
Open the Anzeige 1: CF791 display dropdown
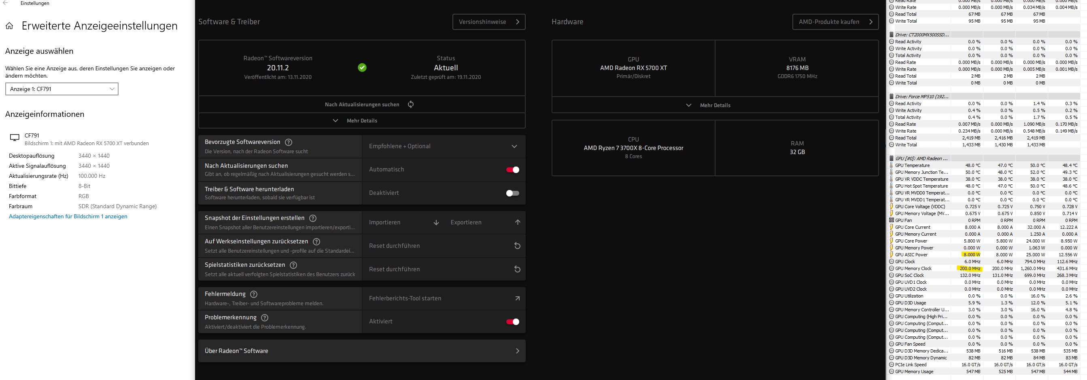click(x=62, y=89)
